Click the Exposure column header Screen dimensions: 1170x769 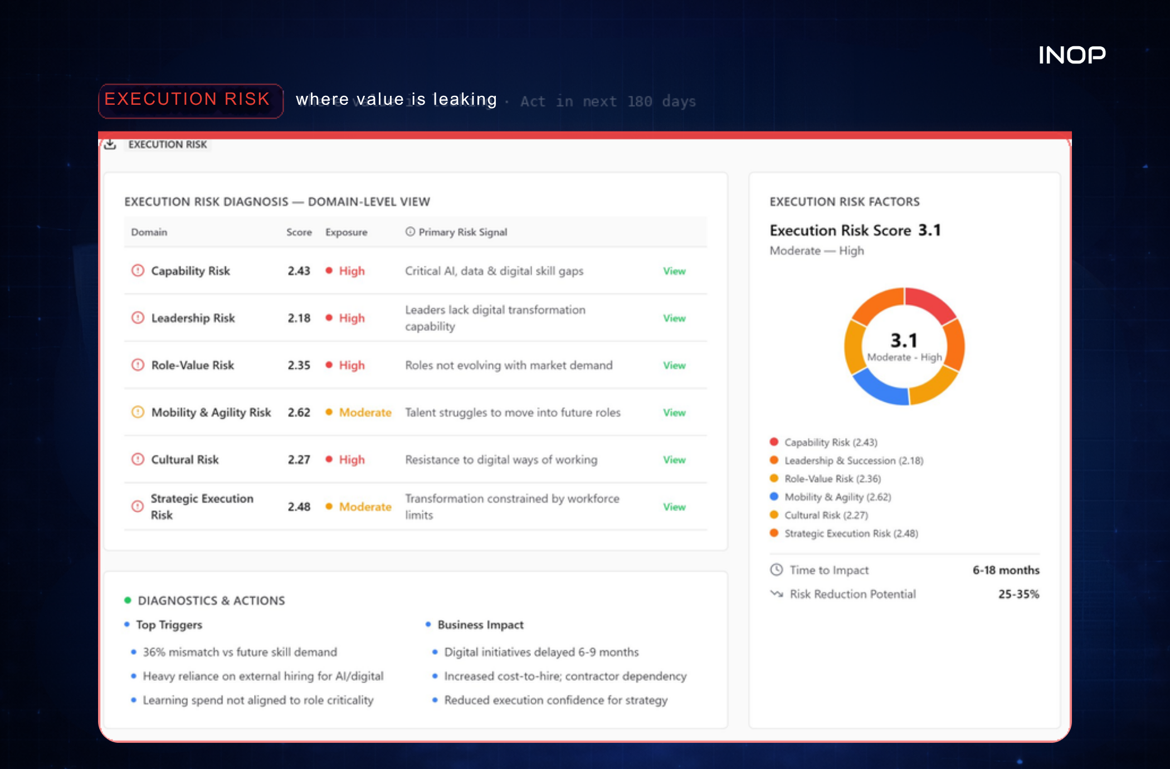pos(346,232)
